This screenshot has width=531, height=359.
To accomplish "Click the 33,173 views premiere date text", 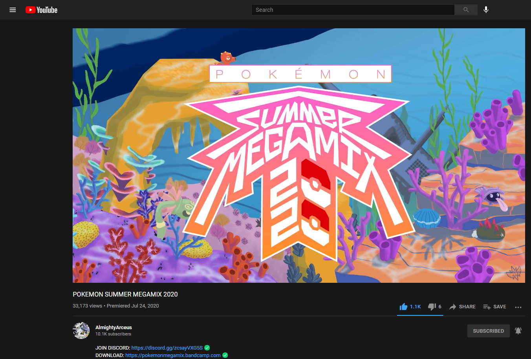I will pyautogui.click(x=116, y=306).
